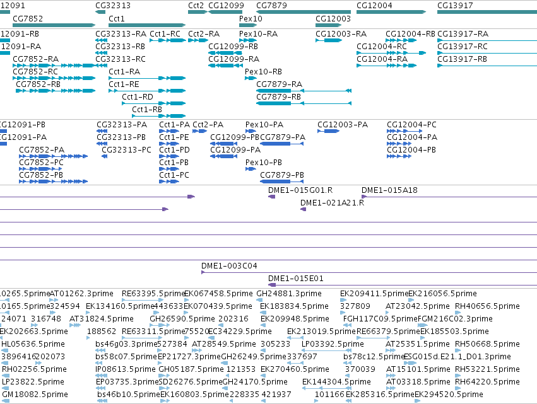Select the Pex10 gene label
Screen dimensions: 537x404
pos(251,18)
